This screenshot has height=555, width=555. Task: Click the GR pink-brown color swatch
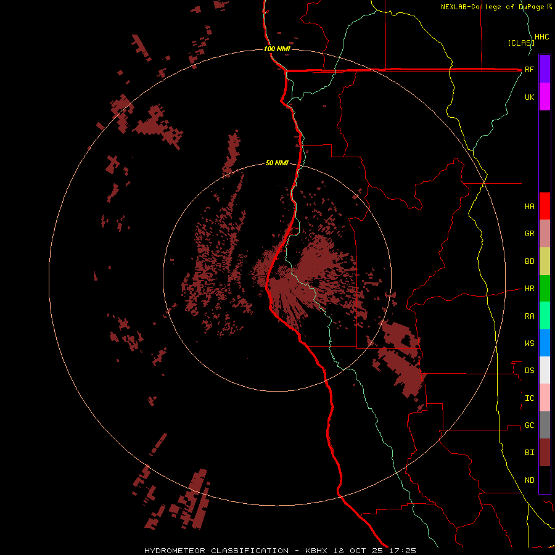point(545,234)
